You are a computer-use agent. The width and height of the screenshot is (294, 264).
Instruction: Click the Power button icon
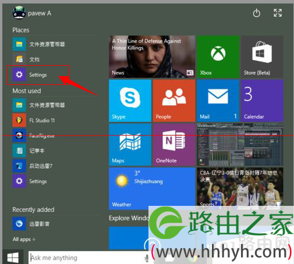(256, 13)
